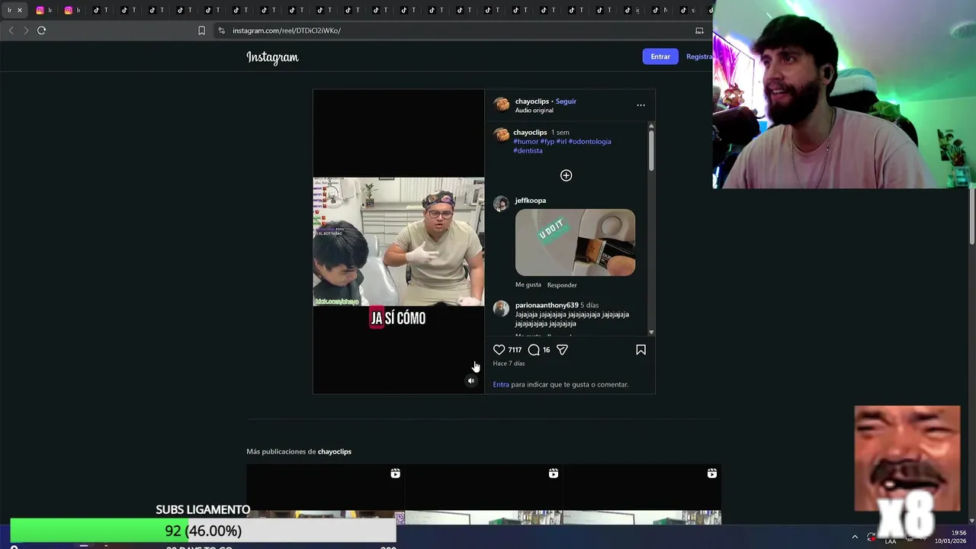
Task: Click Me gusta under jeffkoopa's comment
Action: click(528, 284)
